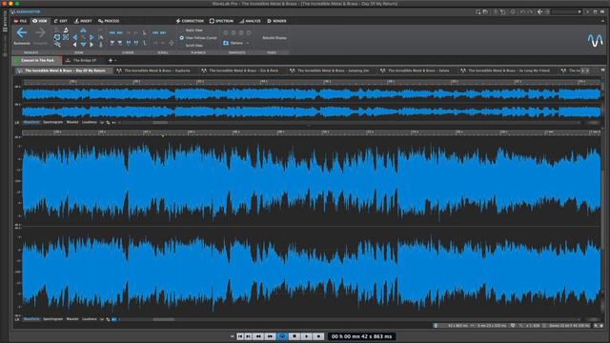This screenshot has width=610, height=343.
Task: Open the Spectrum tab
Action: pyautogui.click(x=221, y=21)
